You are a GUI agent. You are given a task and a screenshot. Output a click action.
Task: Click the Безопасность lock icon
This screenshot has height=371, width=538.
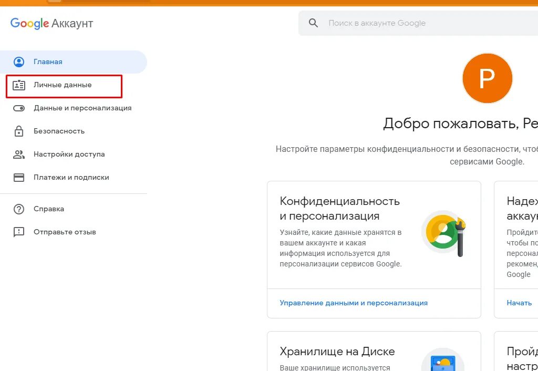pos(19,131)
